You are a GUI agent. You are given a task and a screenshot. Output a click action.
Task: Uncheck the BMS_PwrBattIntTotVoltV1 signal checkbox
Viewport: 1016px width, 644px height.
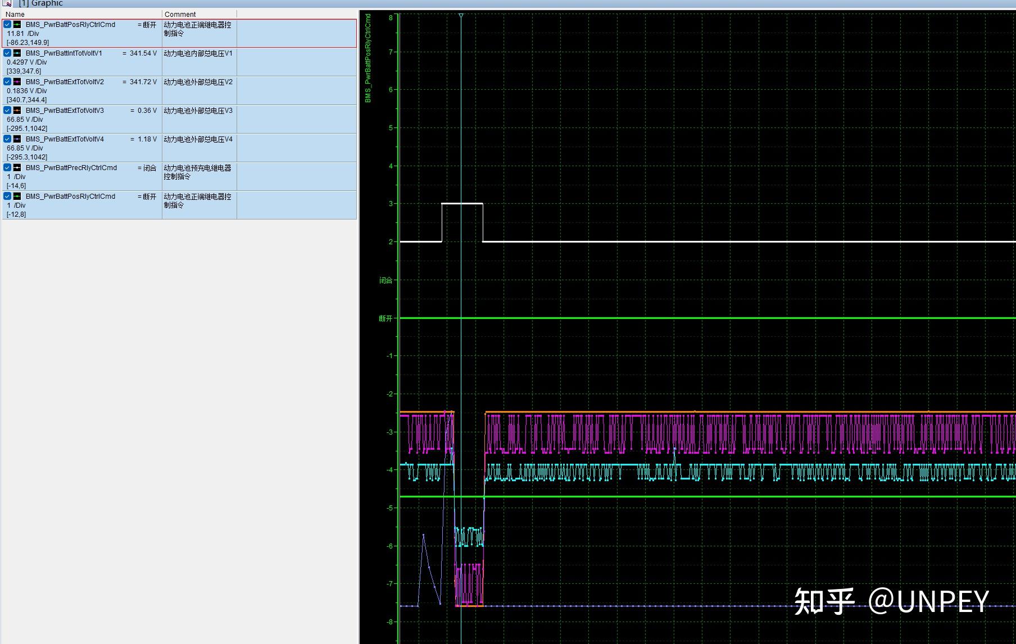click(x=8, y=53)
